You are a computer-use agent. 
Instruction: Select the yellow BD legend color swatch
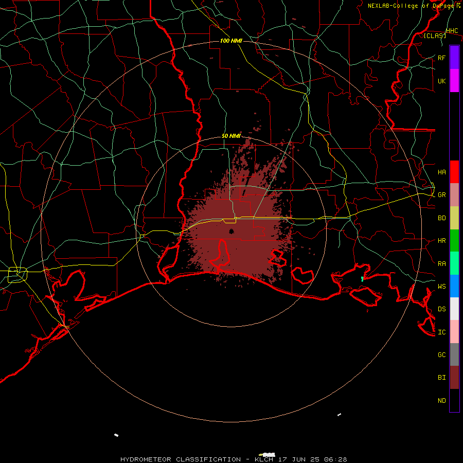point(454,218)
